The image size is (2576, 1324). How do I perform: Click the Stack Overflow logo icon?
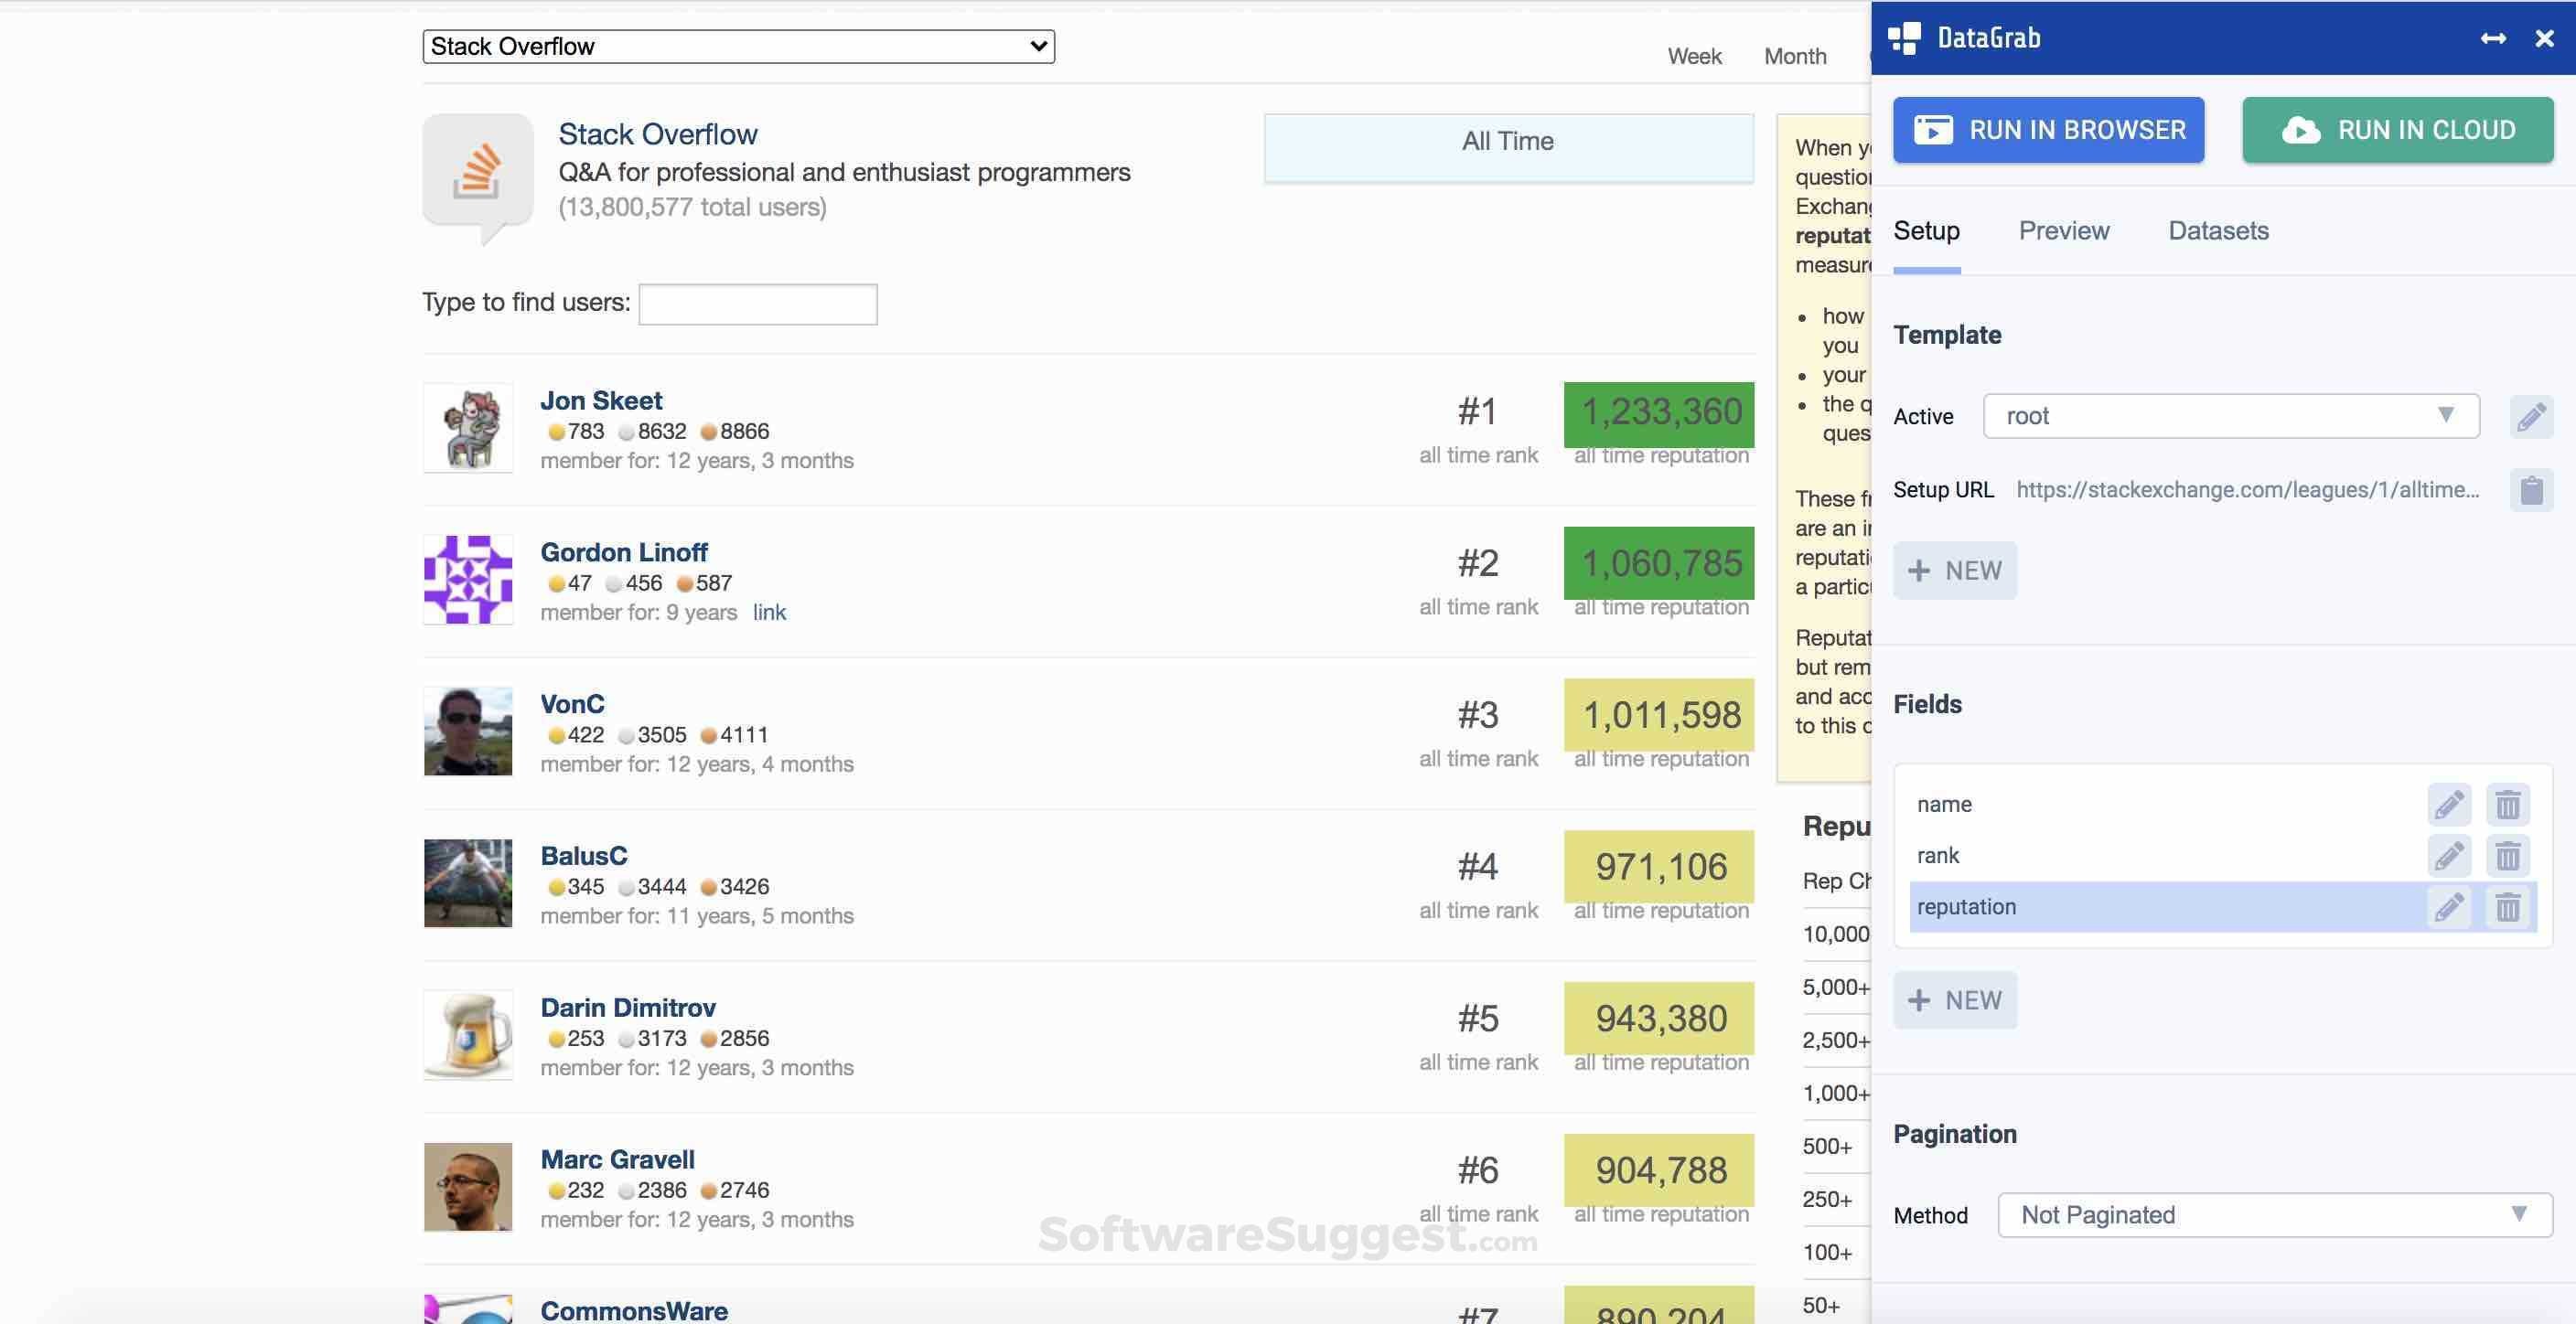pyautogui.click(x=478, y=170)
